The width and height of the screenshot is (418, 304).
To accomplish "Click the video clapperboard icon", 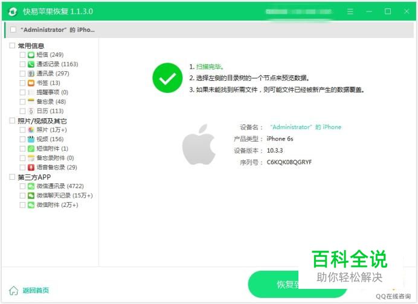I will point(31,139).
